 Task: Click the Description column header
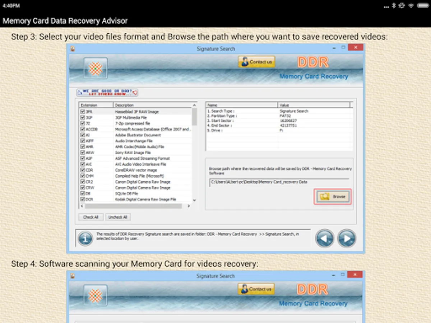[153, 105]
